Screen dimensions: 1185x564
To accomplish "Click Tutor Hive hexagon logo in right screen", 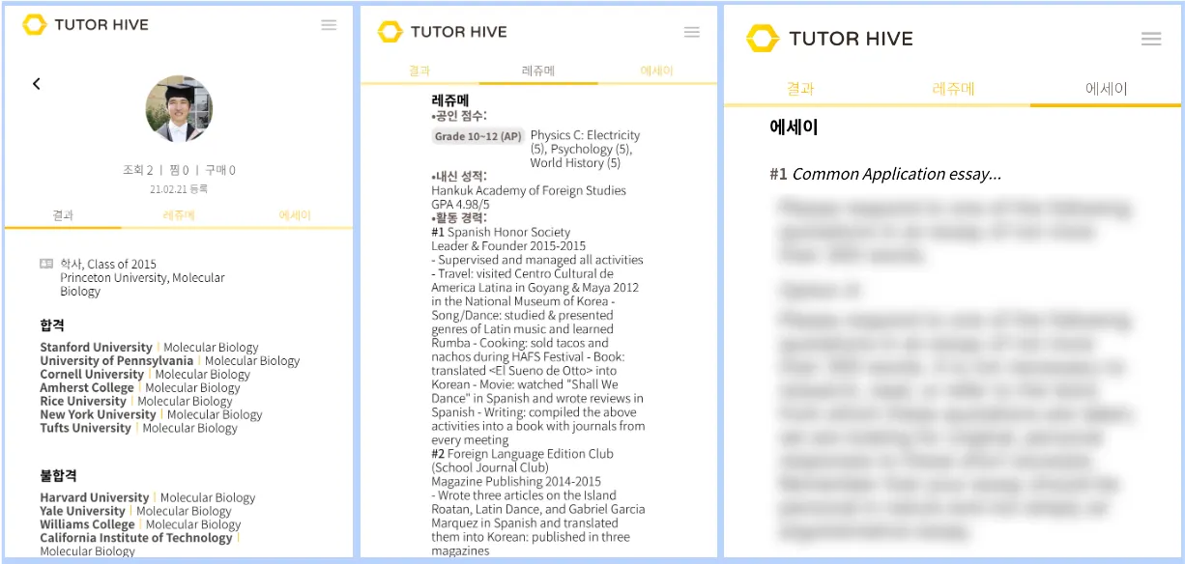I will pos(762,39).
